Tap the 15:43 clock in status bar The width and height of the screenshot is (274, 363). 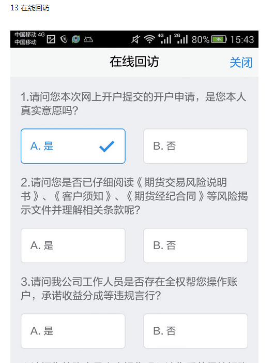(x=242, y=39)
